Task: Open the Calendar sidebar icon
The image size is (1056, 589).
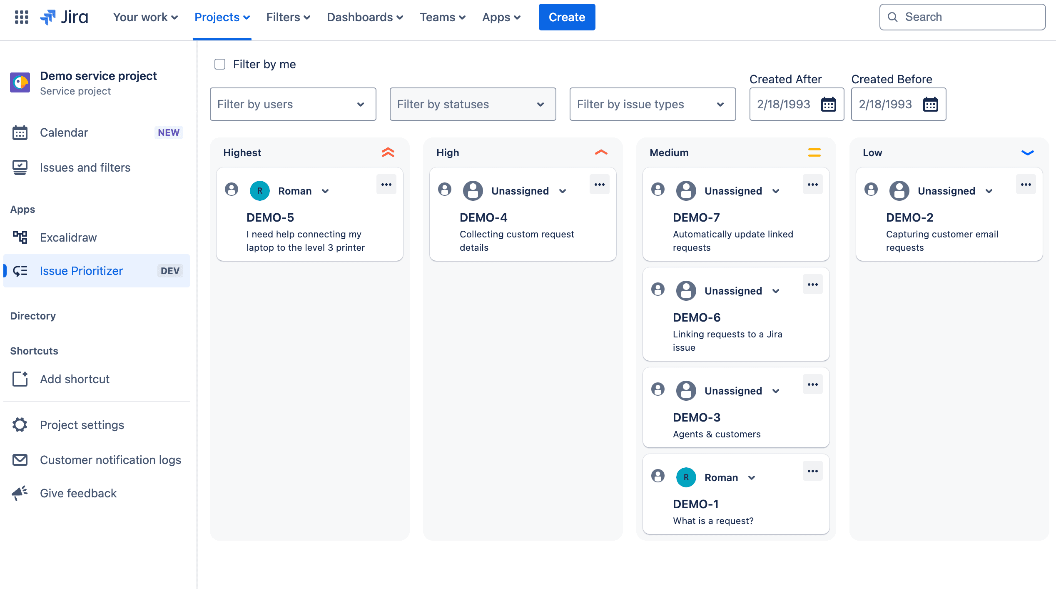Action: [x=20, y=132]
